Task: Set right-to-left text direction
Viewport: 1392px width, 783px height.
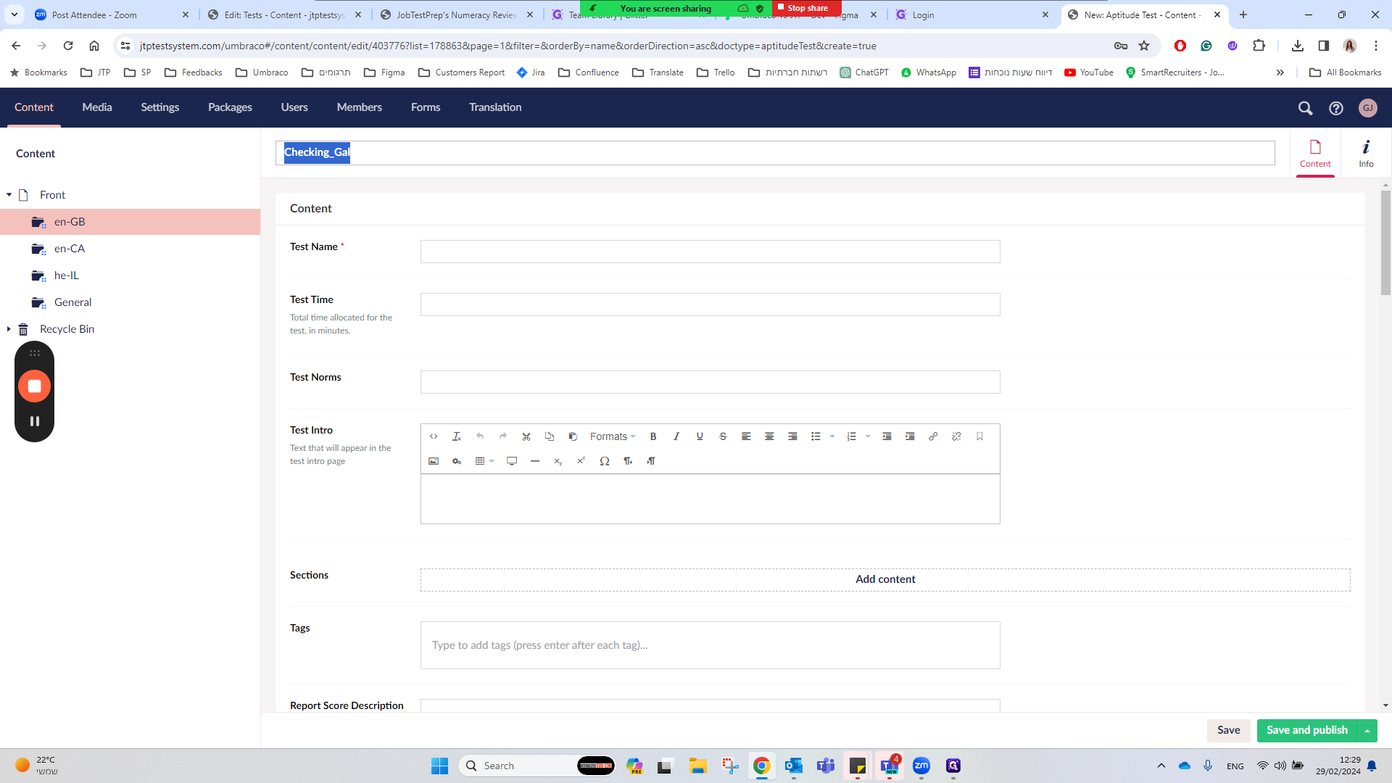Action: coord(651,461)
